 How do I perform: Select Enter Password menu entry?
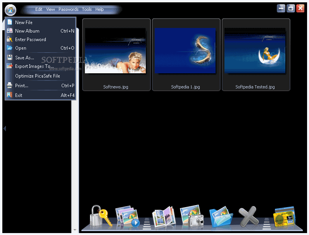point(40,40)
